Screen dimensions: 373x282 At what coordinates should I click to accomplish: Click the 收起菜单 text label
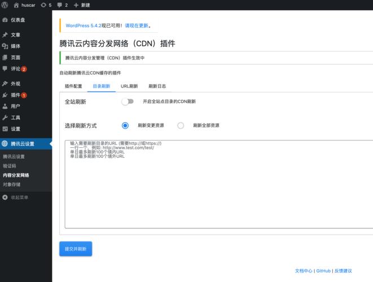[x=20, y=197]
